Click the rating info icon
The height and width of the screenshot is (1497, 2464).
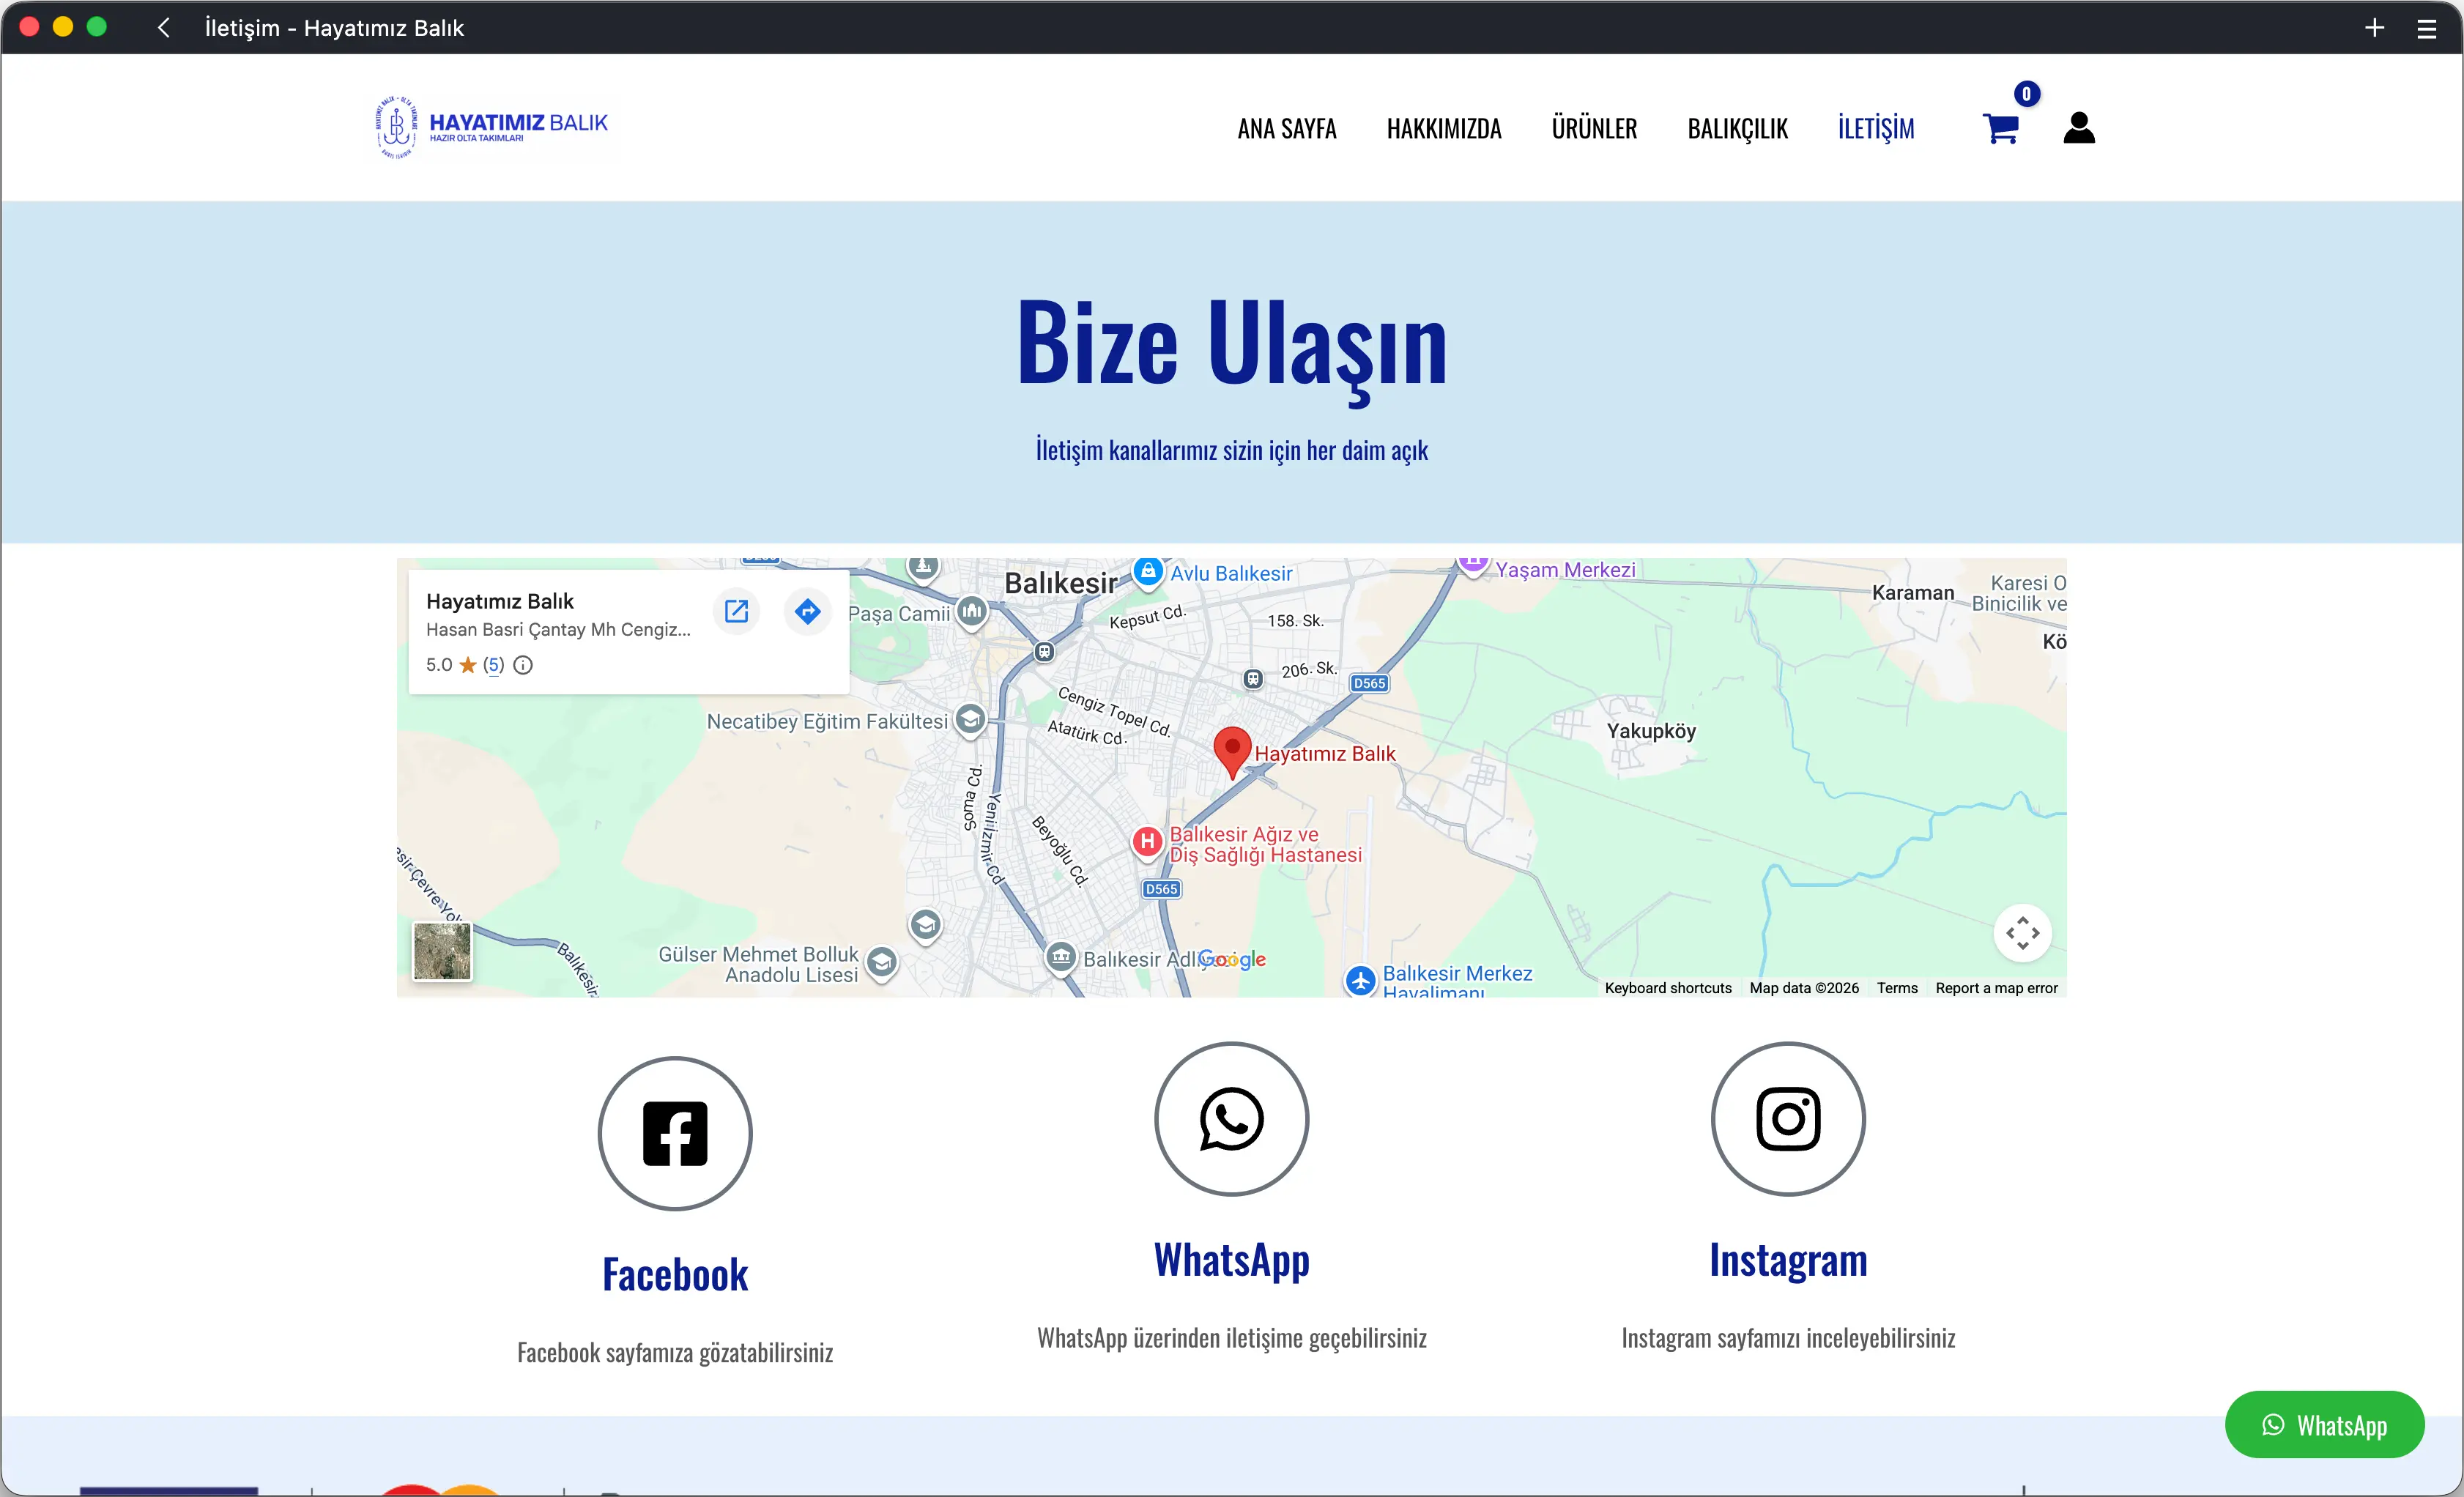pyautogui.click(x=523, y=665)
